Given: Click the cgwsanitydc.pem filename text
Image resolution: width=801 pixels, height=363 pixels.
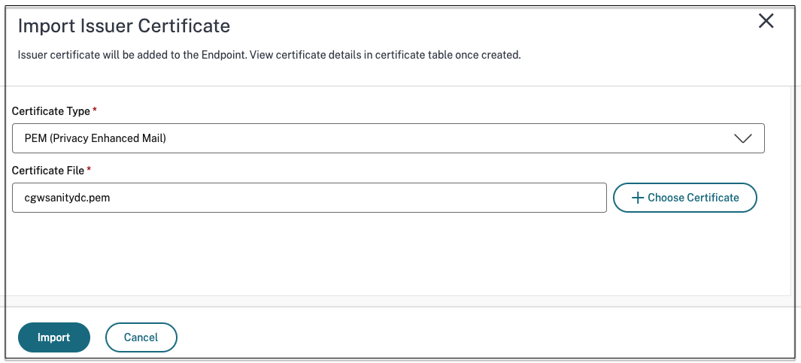Looking at the screenshot, I should pyautogui.click(x=62, y=198).
